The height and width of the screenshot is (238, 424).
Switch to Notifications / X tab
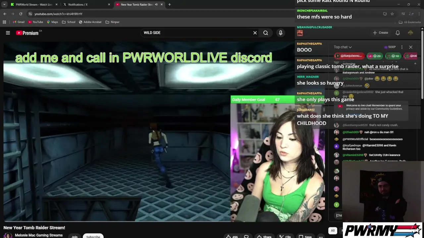coord(78,5)
